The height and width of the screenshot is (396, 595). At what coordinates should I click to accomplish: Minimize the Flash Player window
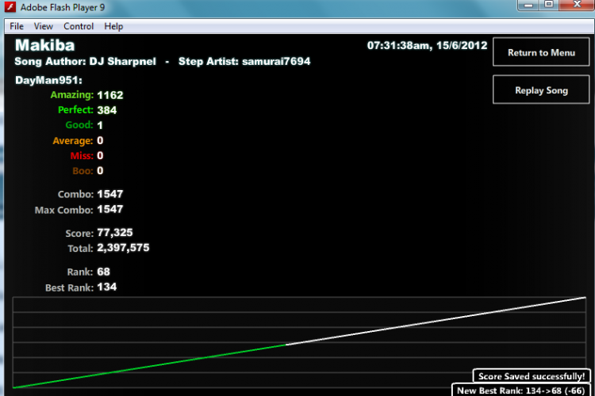click(528, 5)
